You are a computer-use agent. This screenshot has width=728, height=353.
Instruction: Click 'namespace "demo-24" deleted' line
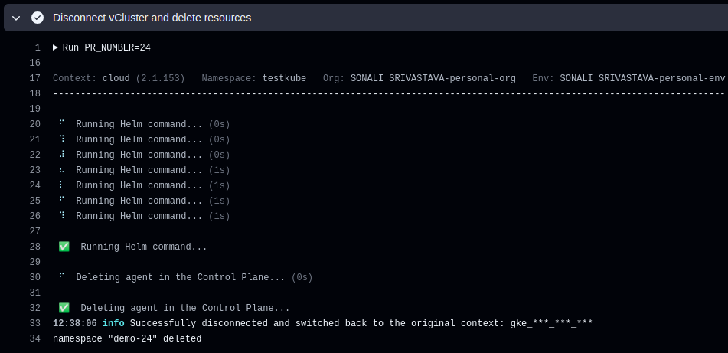pyautogui.click(x=127, y=338)
